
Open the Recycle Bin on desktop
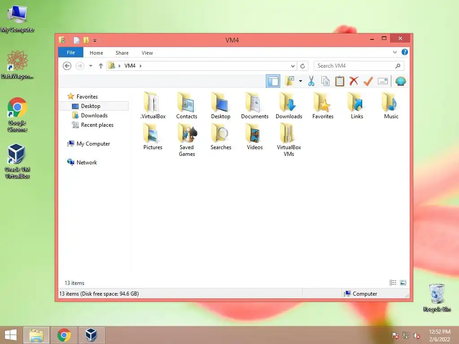coord(437,297)
